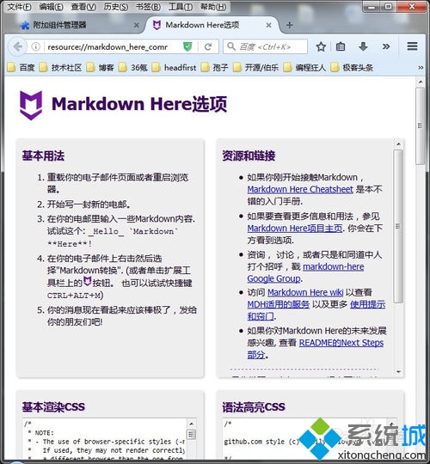Close the Markdown Here选项 tab
The image size is (430, 464).
(268, 25)
